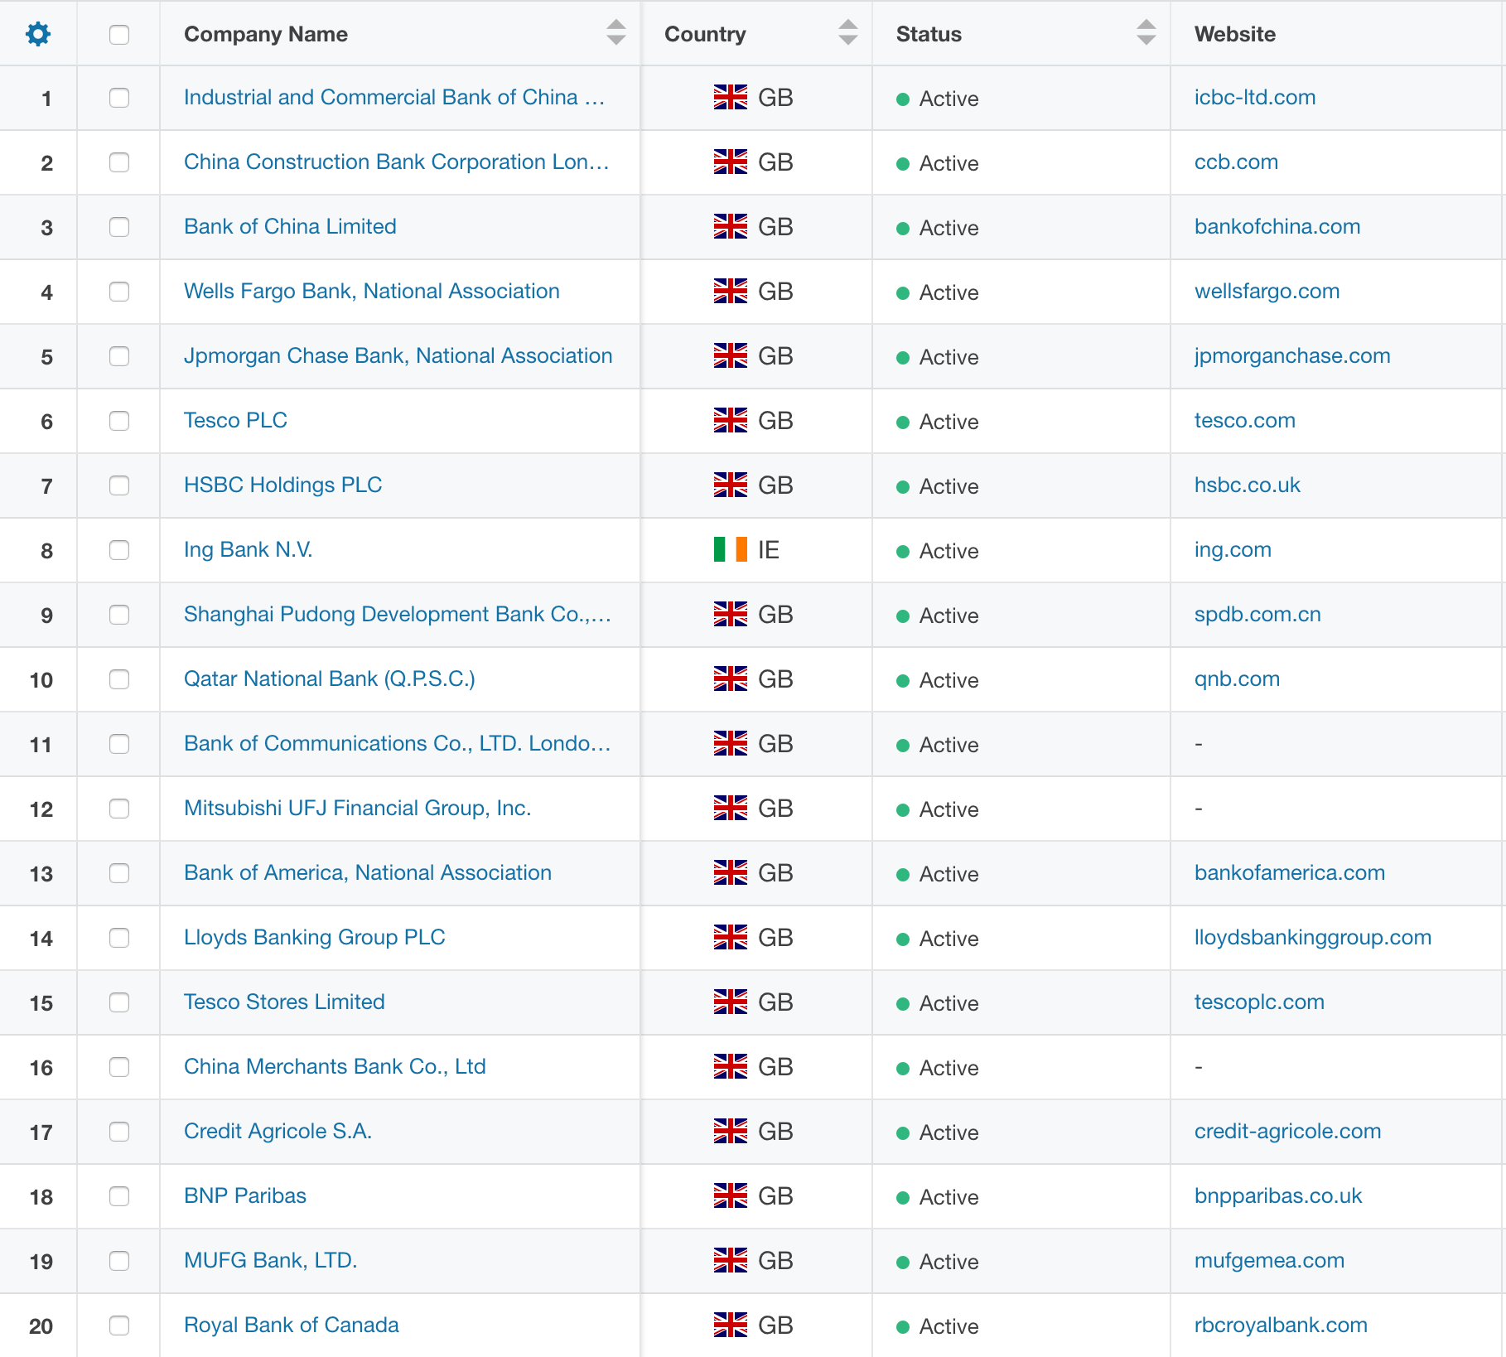Visit the spdb.com.cn website link
This screenshot has height=1357, width=1506.
point(1257,615)
